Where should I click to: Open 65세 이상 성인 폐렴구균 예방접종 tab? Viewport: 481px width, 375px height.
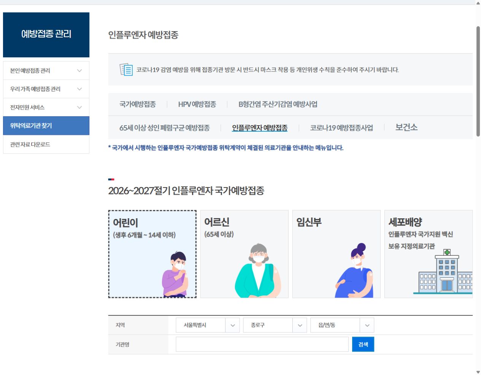point(165,128)
